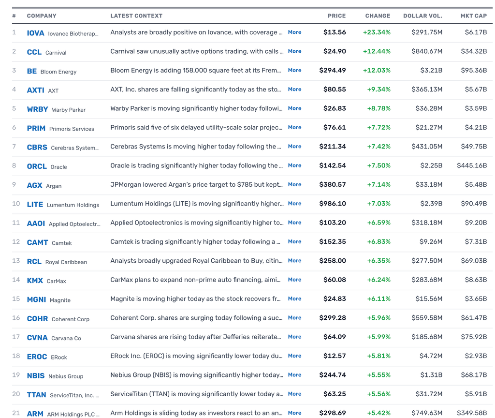Open the IOVA ticker link

(35, 33)
